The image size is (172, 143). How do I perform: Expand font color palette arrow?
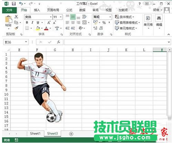50,28
